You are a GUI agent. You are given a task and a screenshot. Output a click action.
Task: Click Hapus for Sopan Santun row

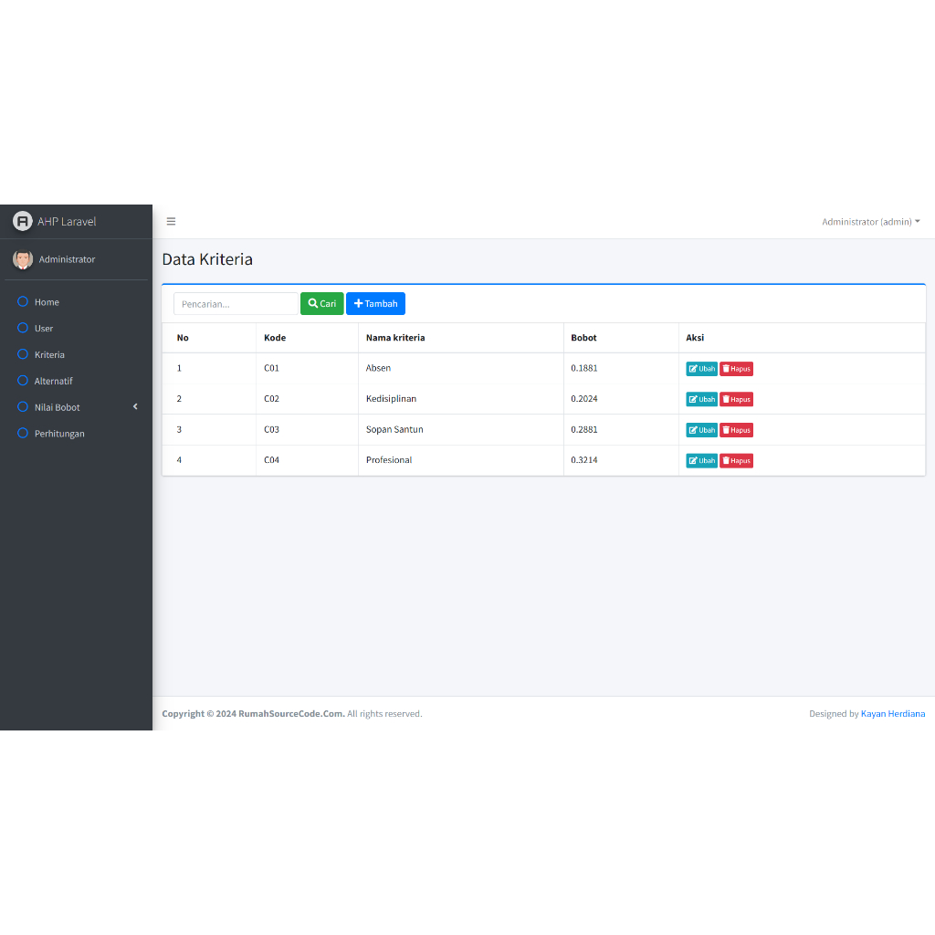[x=736, y=430]
